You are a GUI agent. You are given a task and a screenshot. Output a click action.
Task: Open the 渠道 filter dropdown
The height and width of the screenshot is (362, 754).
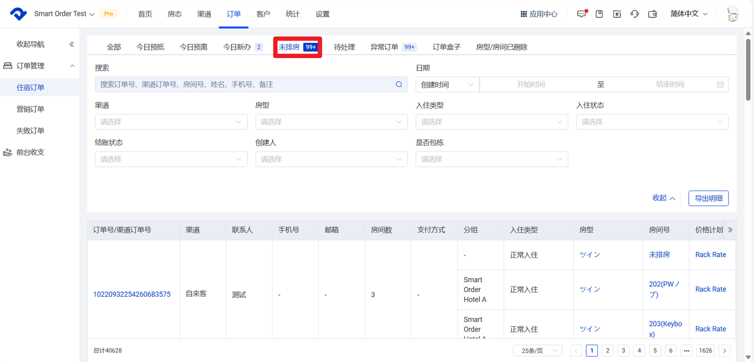coord(171,122)
